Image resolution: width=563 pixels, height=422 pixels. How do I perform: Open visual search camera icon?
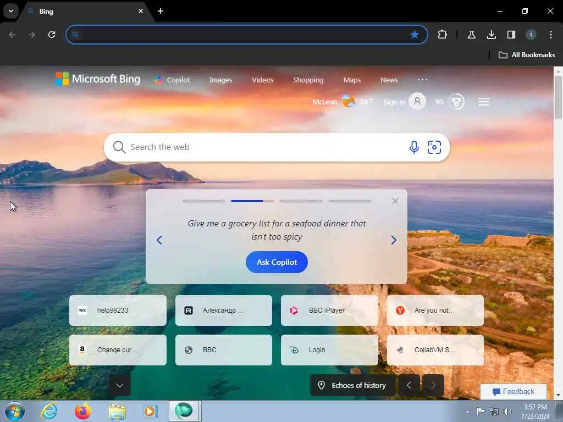tap(434, 147)
